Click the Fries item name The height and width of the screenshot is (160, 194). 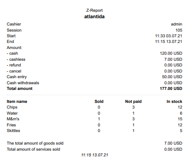pos(11,125)
